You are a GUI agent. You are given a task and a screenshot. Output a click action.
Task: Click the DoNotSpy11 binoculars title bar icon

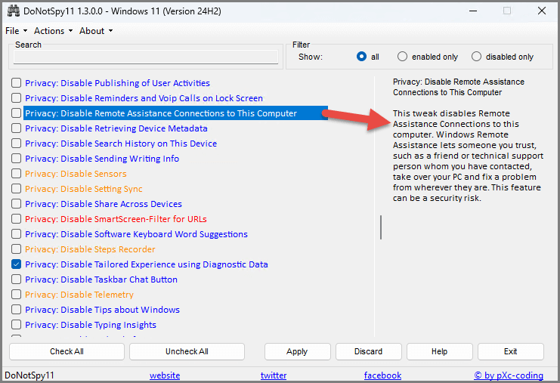13,11
